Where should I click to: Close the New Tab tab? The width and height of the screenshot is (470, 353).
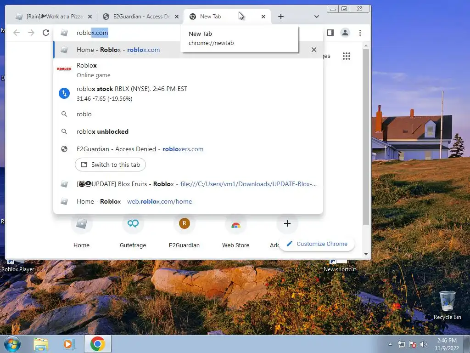[x=263, y=17]
